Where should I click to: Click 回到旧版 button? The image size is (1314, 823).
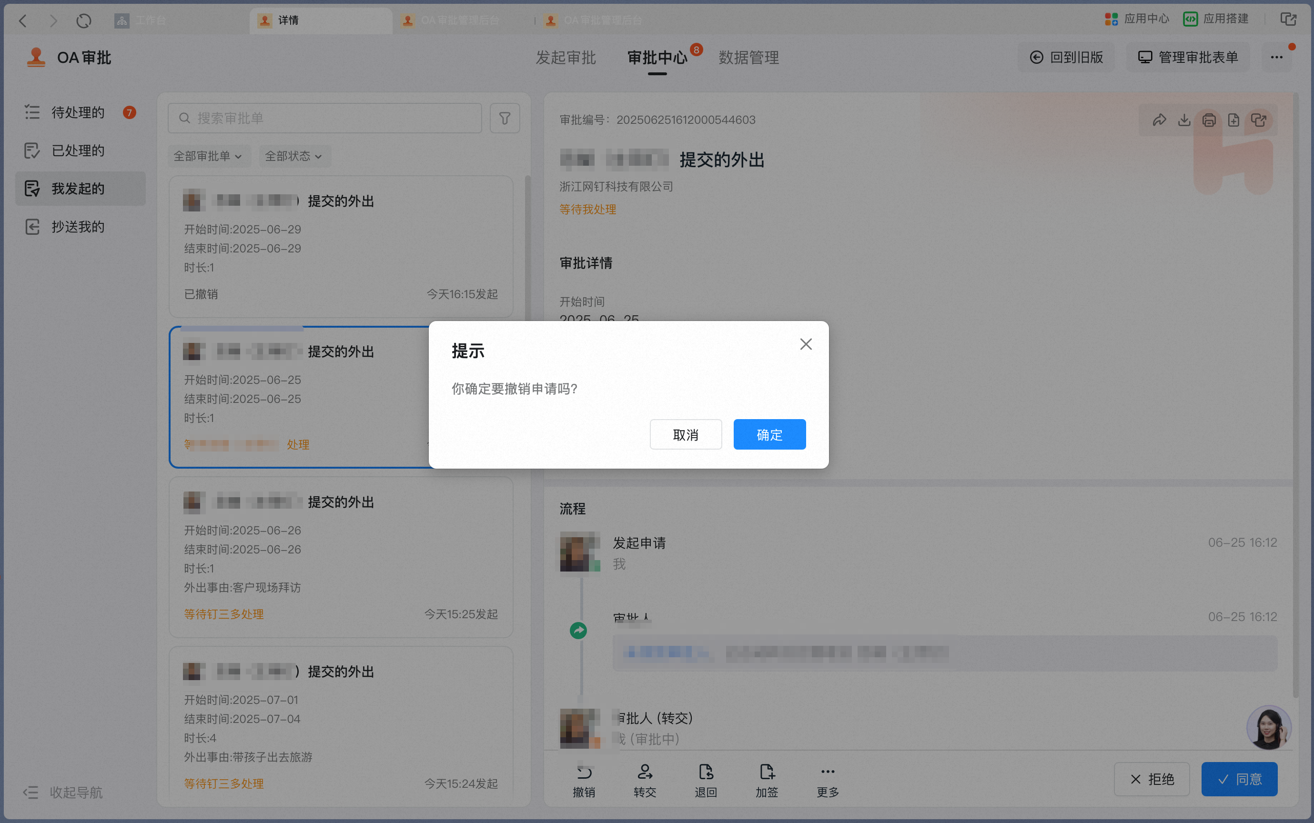pos(1066,57)
